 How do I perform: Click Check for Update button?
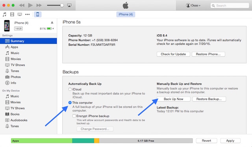(x=173, y=54)
